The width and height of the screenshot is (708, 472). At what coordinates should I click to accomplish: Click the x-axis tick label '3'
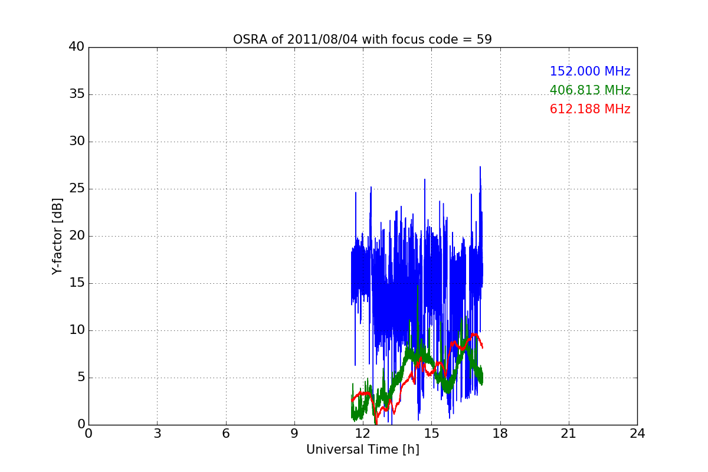tap(157, 434)
